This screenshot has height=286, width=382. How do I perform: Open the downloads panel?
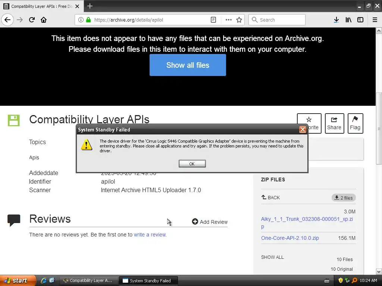pos(336,20)
